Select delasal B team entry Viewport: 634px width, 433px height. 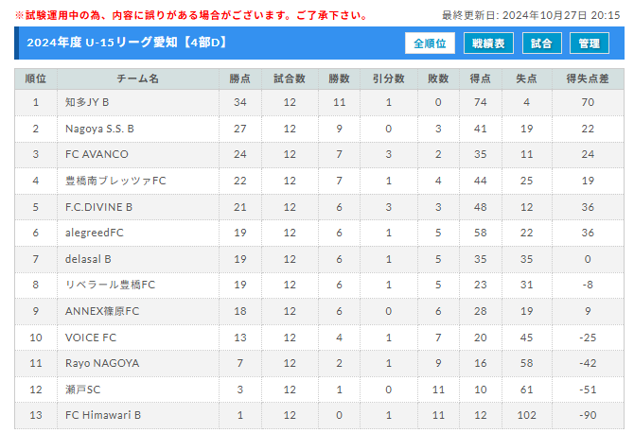click(88, 259)
